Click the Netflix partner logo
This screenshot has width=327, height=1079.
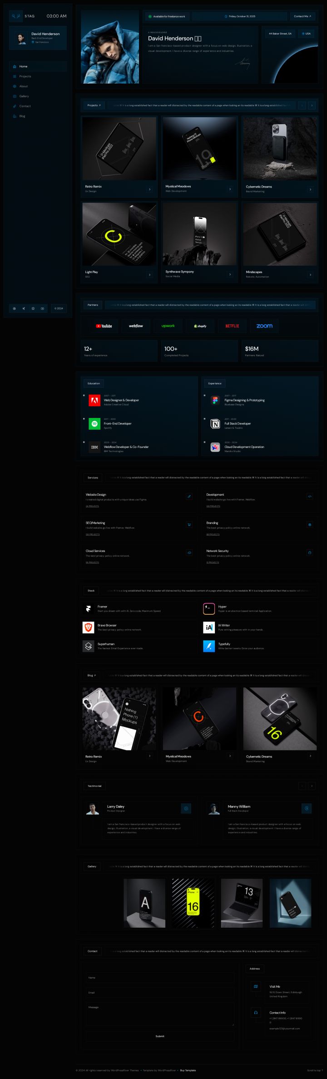[232, 326]
